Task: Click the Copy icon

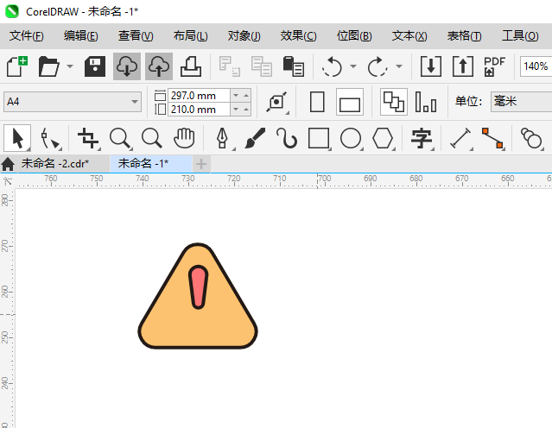Action: [x=261, y=66]
